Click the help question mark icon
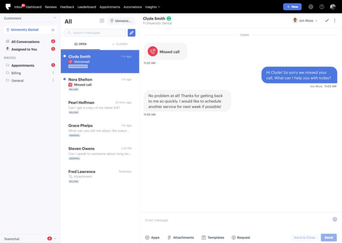This screenshot has height=243, width=342. pos(322,7)
